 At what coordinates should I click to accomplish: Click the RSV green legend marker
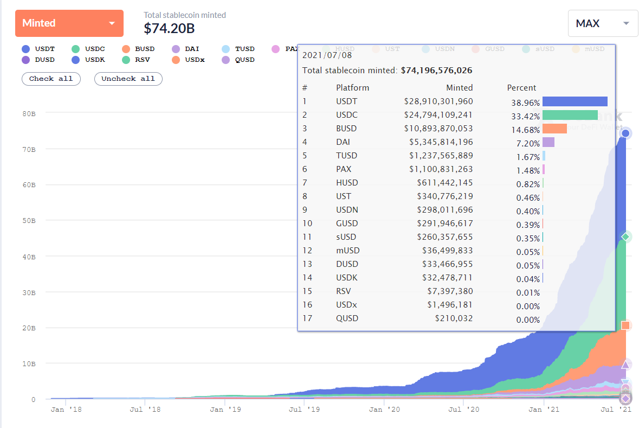click(x=126, y=60)
